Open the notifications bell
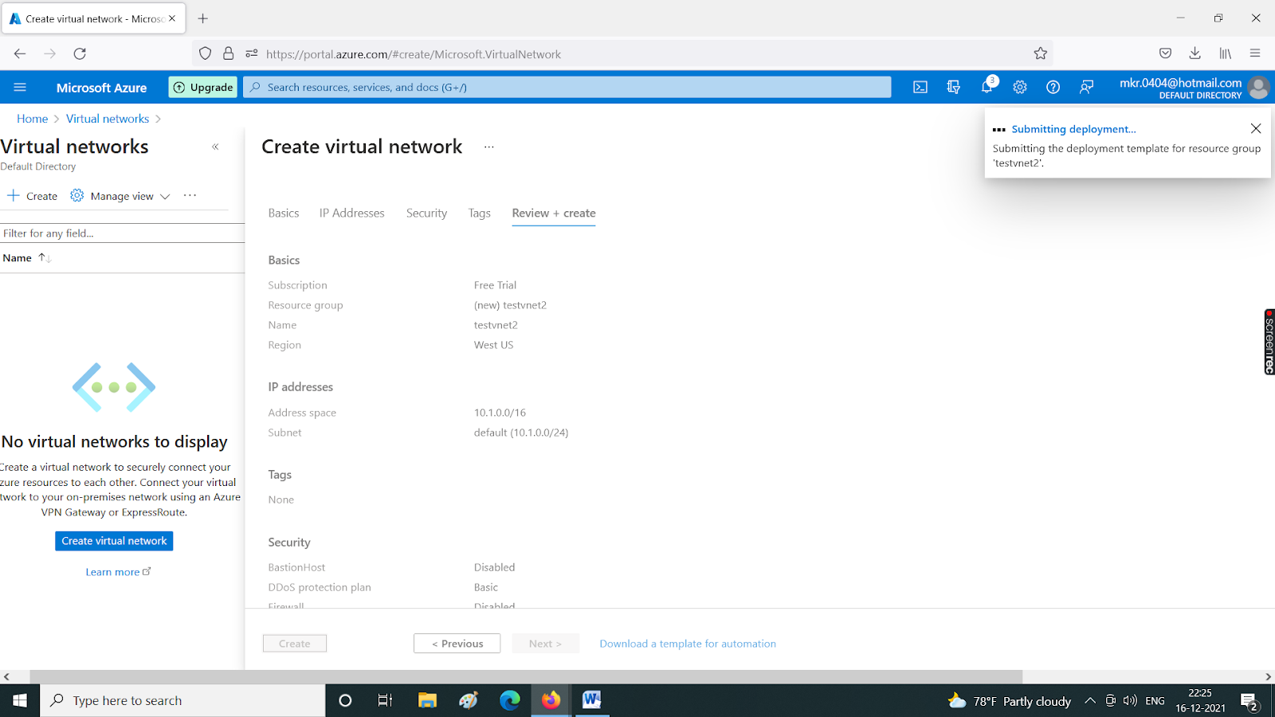 coord(987,87)
